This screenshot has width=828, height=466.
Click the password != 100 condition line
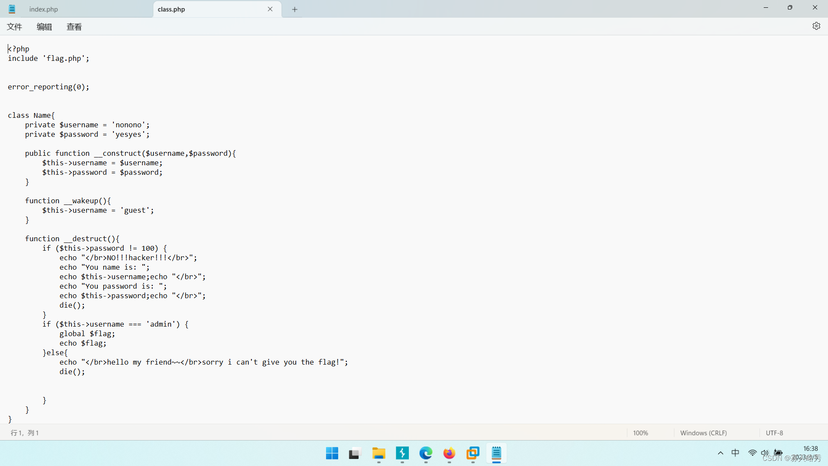point(104,248)
